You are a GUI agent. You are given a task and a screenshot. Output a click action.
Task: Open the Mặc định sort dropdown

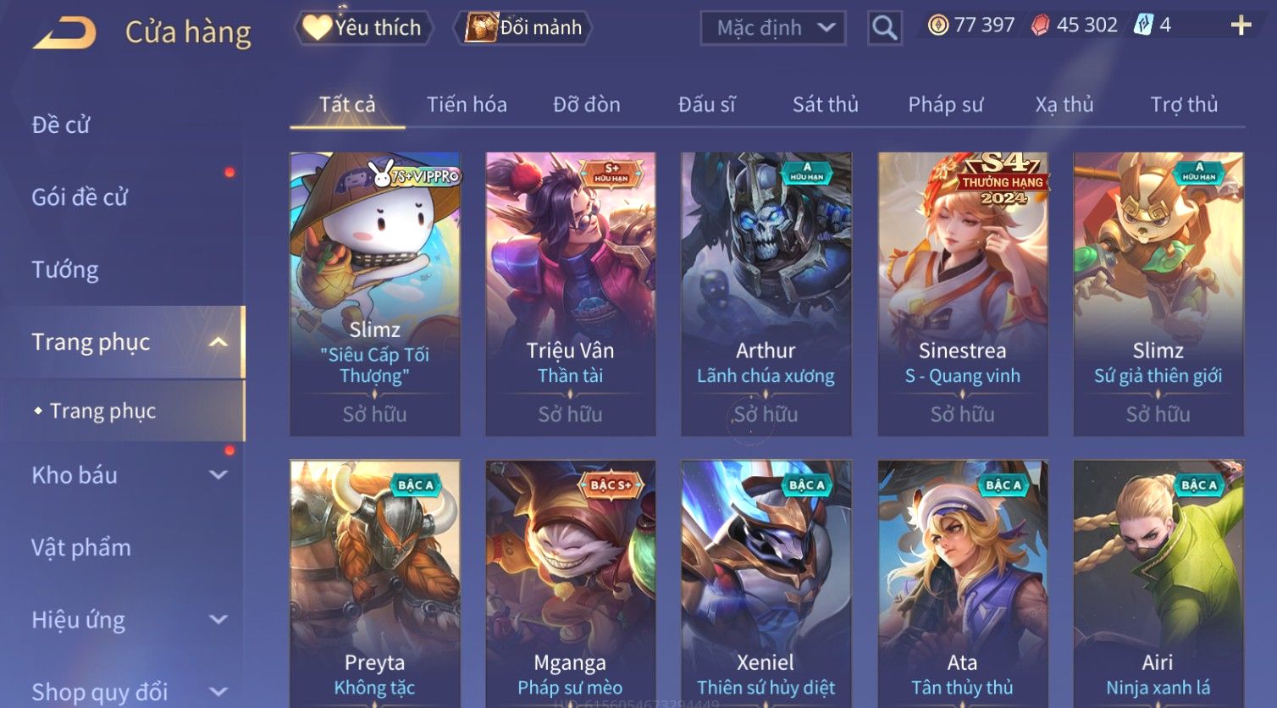tap(773, 28)
